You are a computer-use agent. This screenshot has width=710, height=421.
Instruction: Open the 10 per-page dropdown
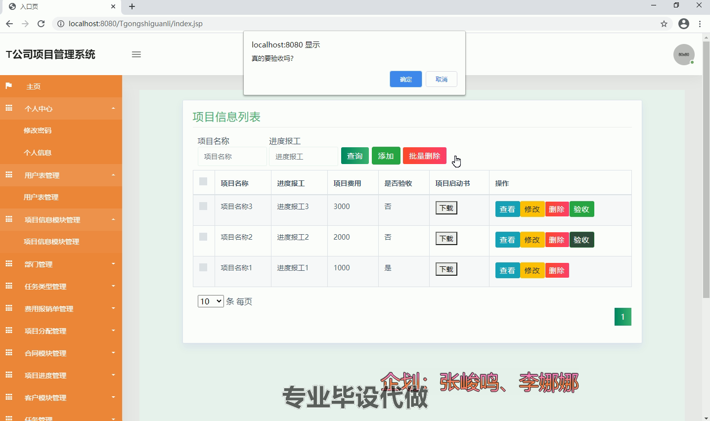pos(211,301)
